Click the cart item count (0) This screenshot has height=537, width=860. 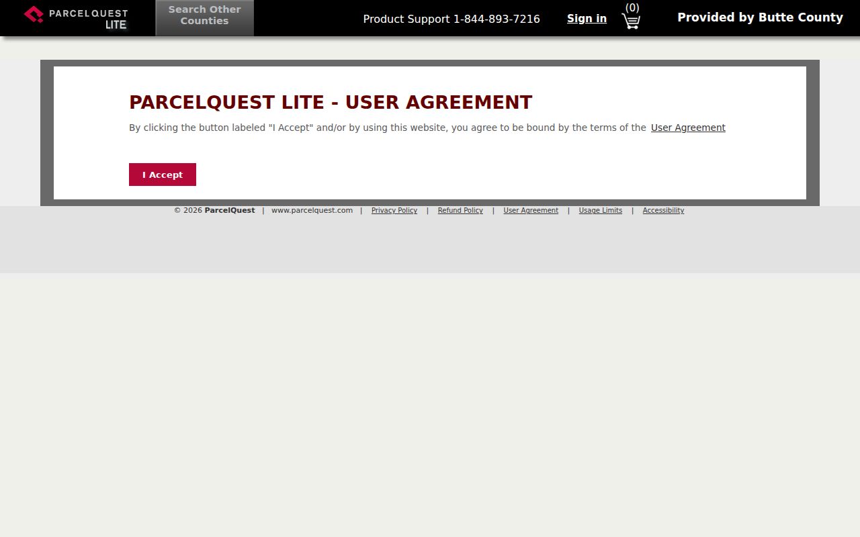coord(632,7)
